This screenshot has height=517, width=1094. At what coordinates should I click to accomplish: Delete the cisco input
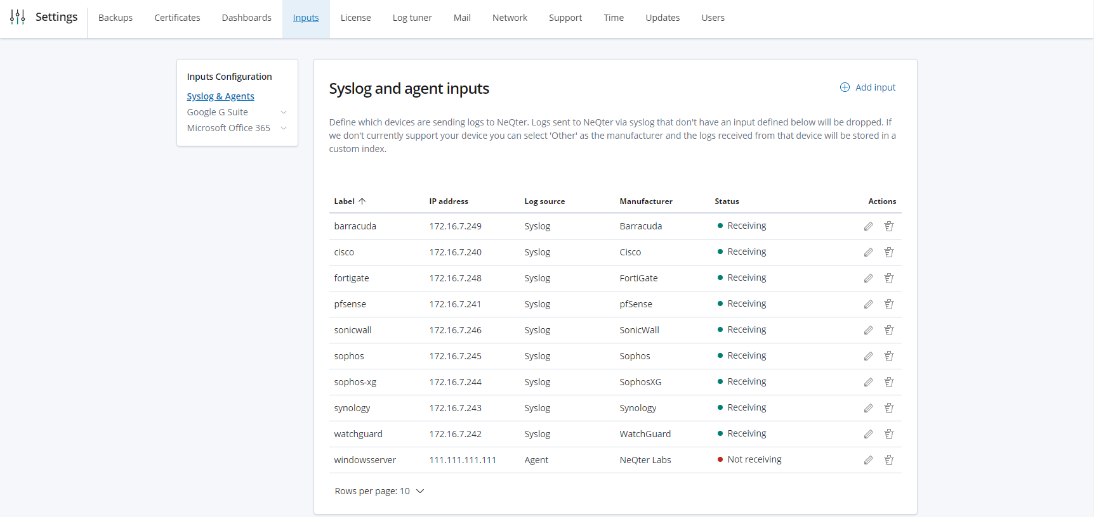tap(889, 252)
